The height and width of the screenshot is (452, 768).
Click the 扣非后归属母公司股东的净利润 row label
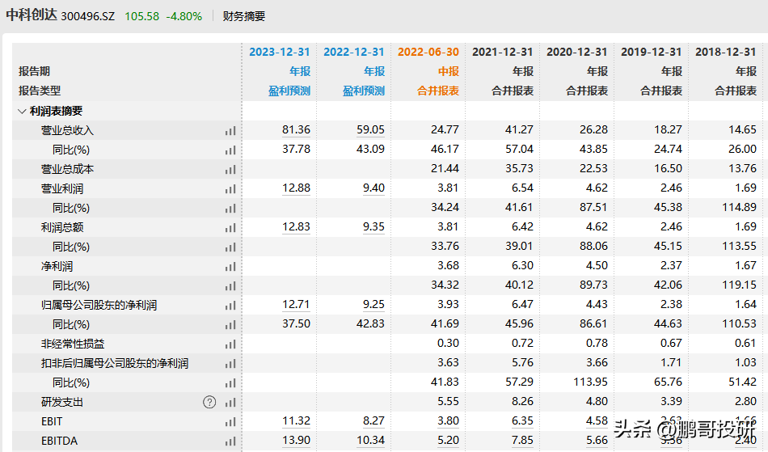115,364
